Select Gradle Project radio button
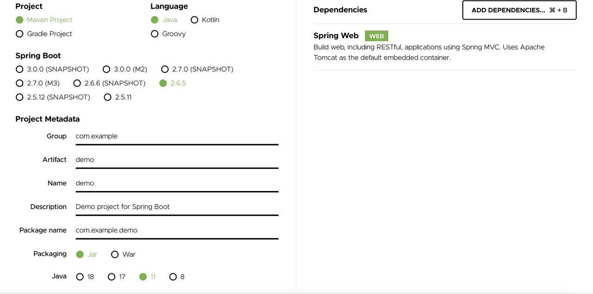This screenshot has width=593, height=294. (x=19, y=34)
